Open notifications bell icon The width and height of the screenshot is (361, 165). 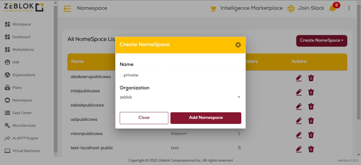point(332,8)
